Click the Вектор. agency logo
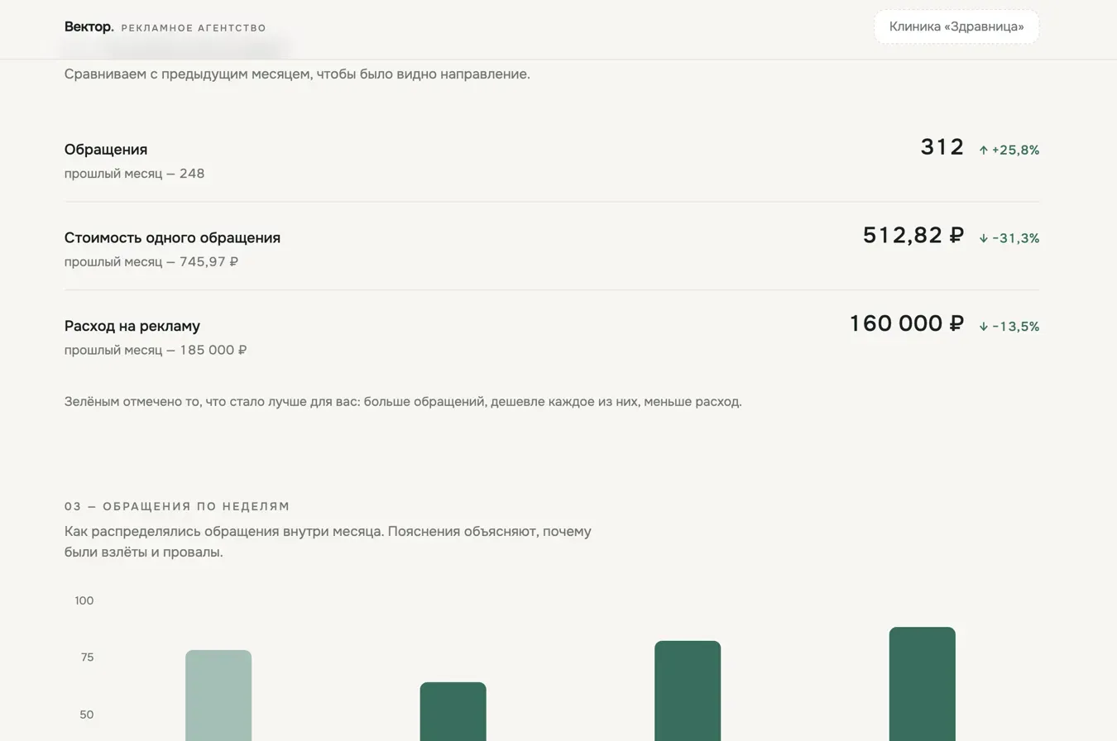 point(89,26)
